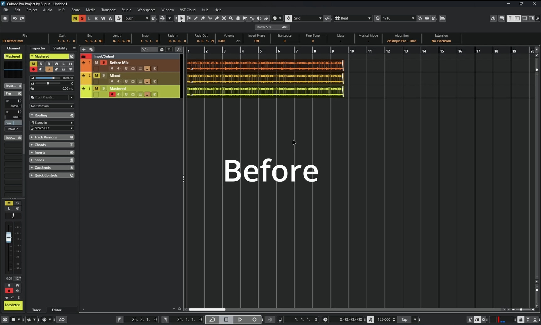This screenshot has height=325, width=541.
Task: Select the Scissors split tool
Action: click(x=210, y=18)
